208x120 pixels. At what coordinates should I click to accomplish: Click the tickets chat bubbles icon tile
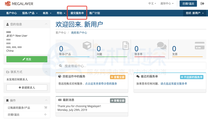[x=162, y=46]
